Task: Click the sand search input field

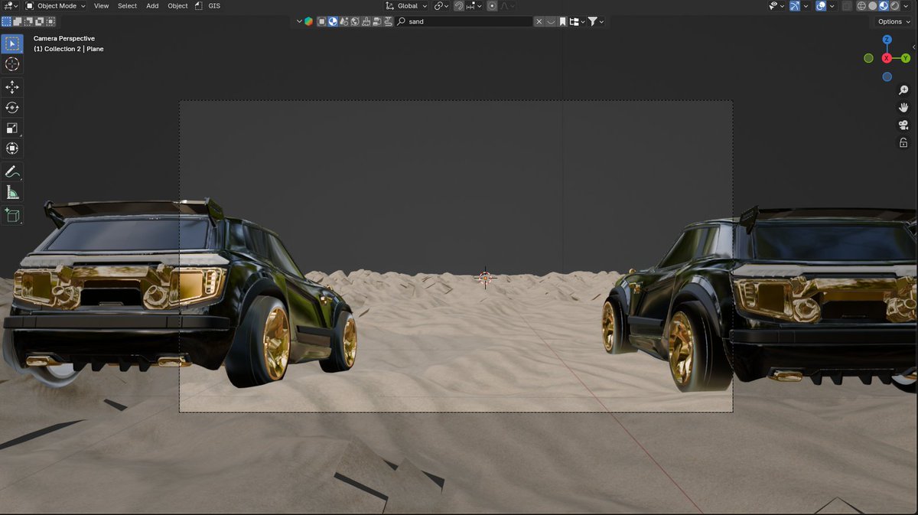Action: pyautogui.click(x=459, y=21)
